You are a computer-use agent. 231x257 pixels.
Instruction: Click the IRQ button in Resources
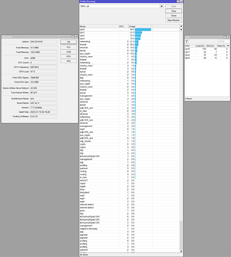[x=68, y=61]
